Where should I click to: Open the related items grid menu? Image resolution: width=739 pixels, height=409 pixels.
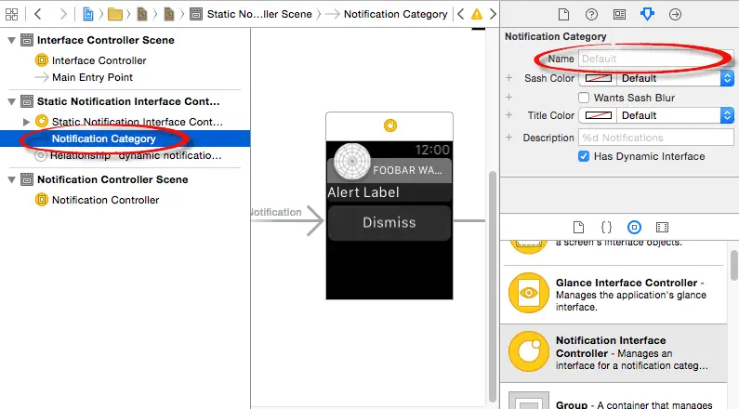pyautogui.click(x=12, y=15)
